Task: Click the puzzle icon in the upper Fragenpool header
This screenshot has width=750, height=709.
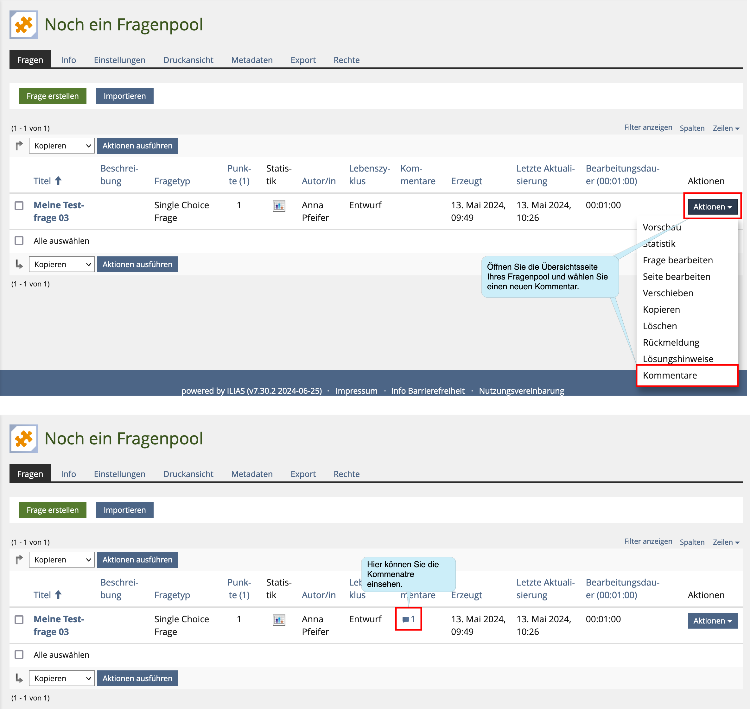Action: point(23,25)
